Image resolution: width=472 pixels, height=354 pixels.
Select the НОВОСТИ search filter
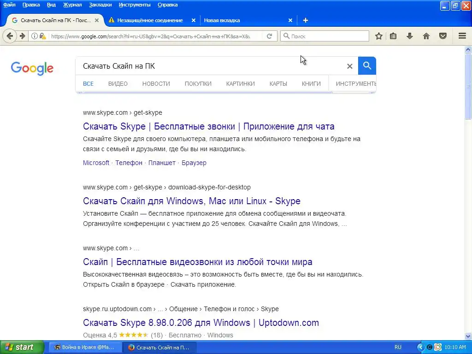[x=156, y=84]
